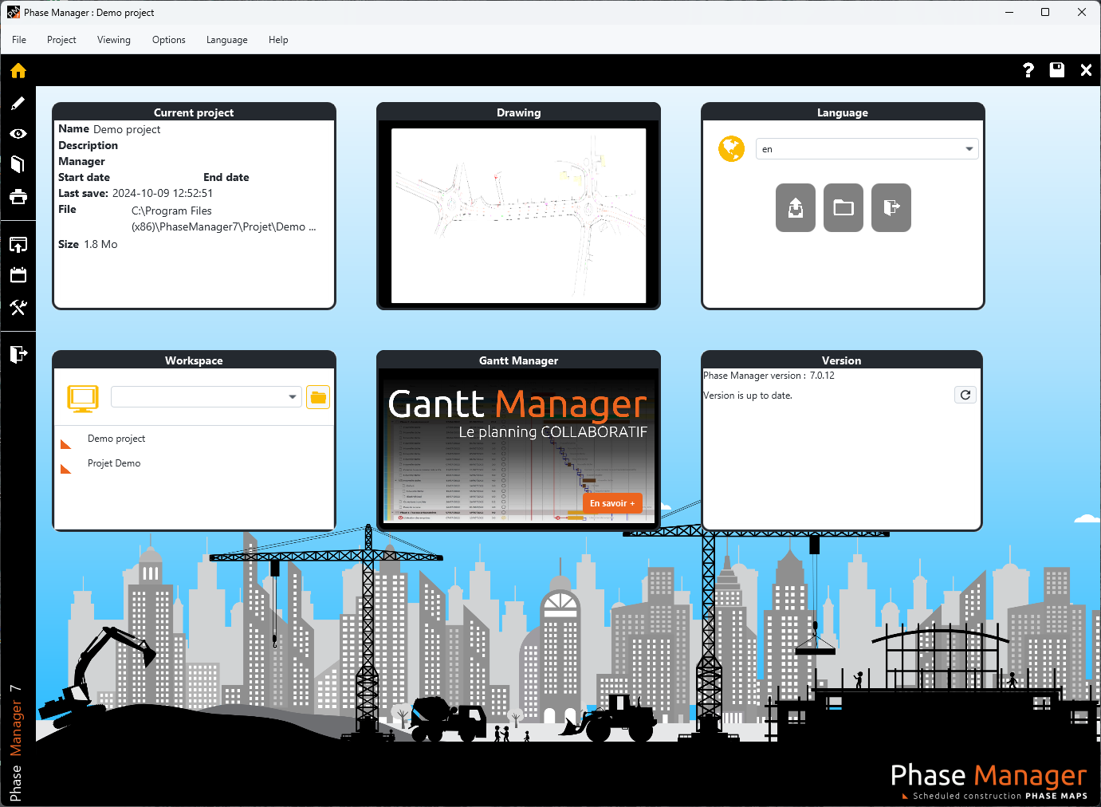Screen dimensions: 1101x807
Task: Click the Version is up to date text
Action: [748, 396]
